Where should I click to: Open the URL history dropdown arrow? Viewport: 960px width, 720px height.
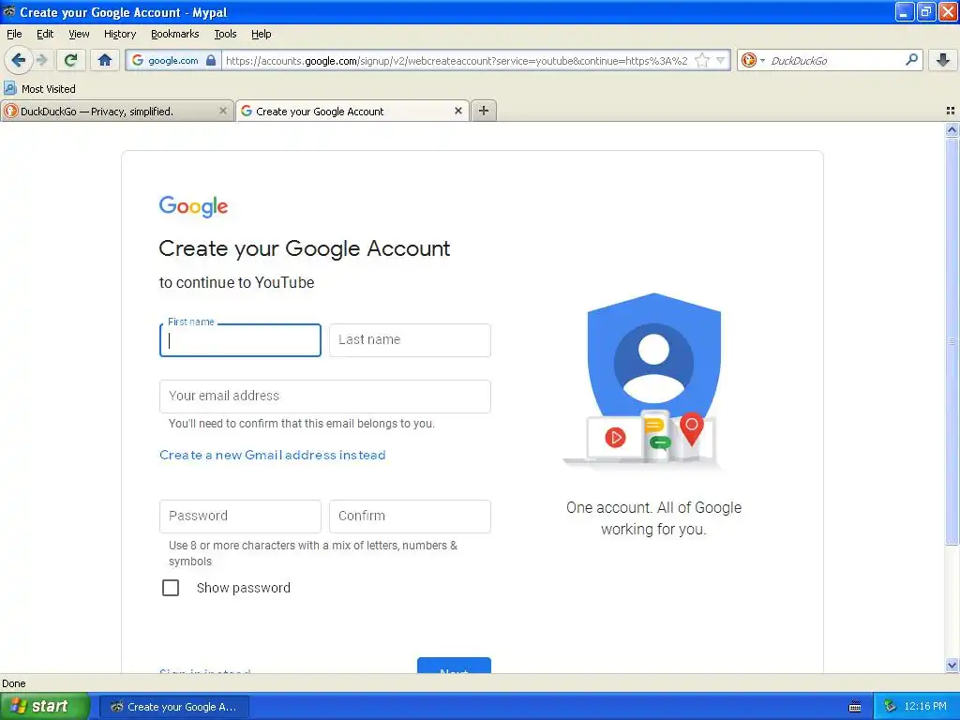pyautogui.click(x=721, y=60)
